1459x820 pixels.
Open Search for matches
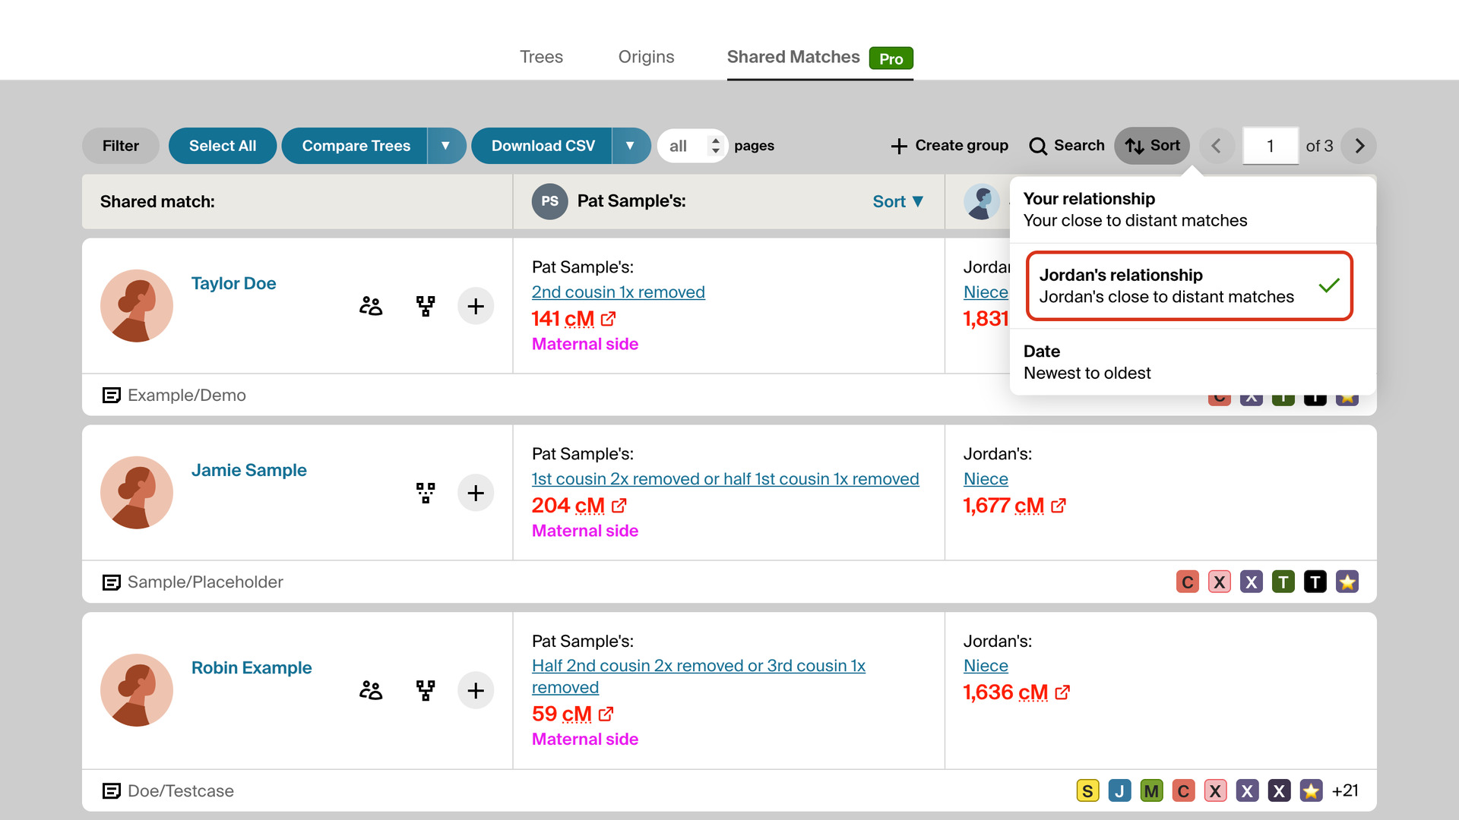tap(1067, 146)
